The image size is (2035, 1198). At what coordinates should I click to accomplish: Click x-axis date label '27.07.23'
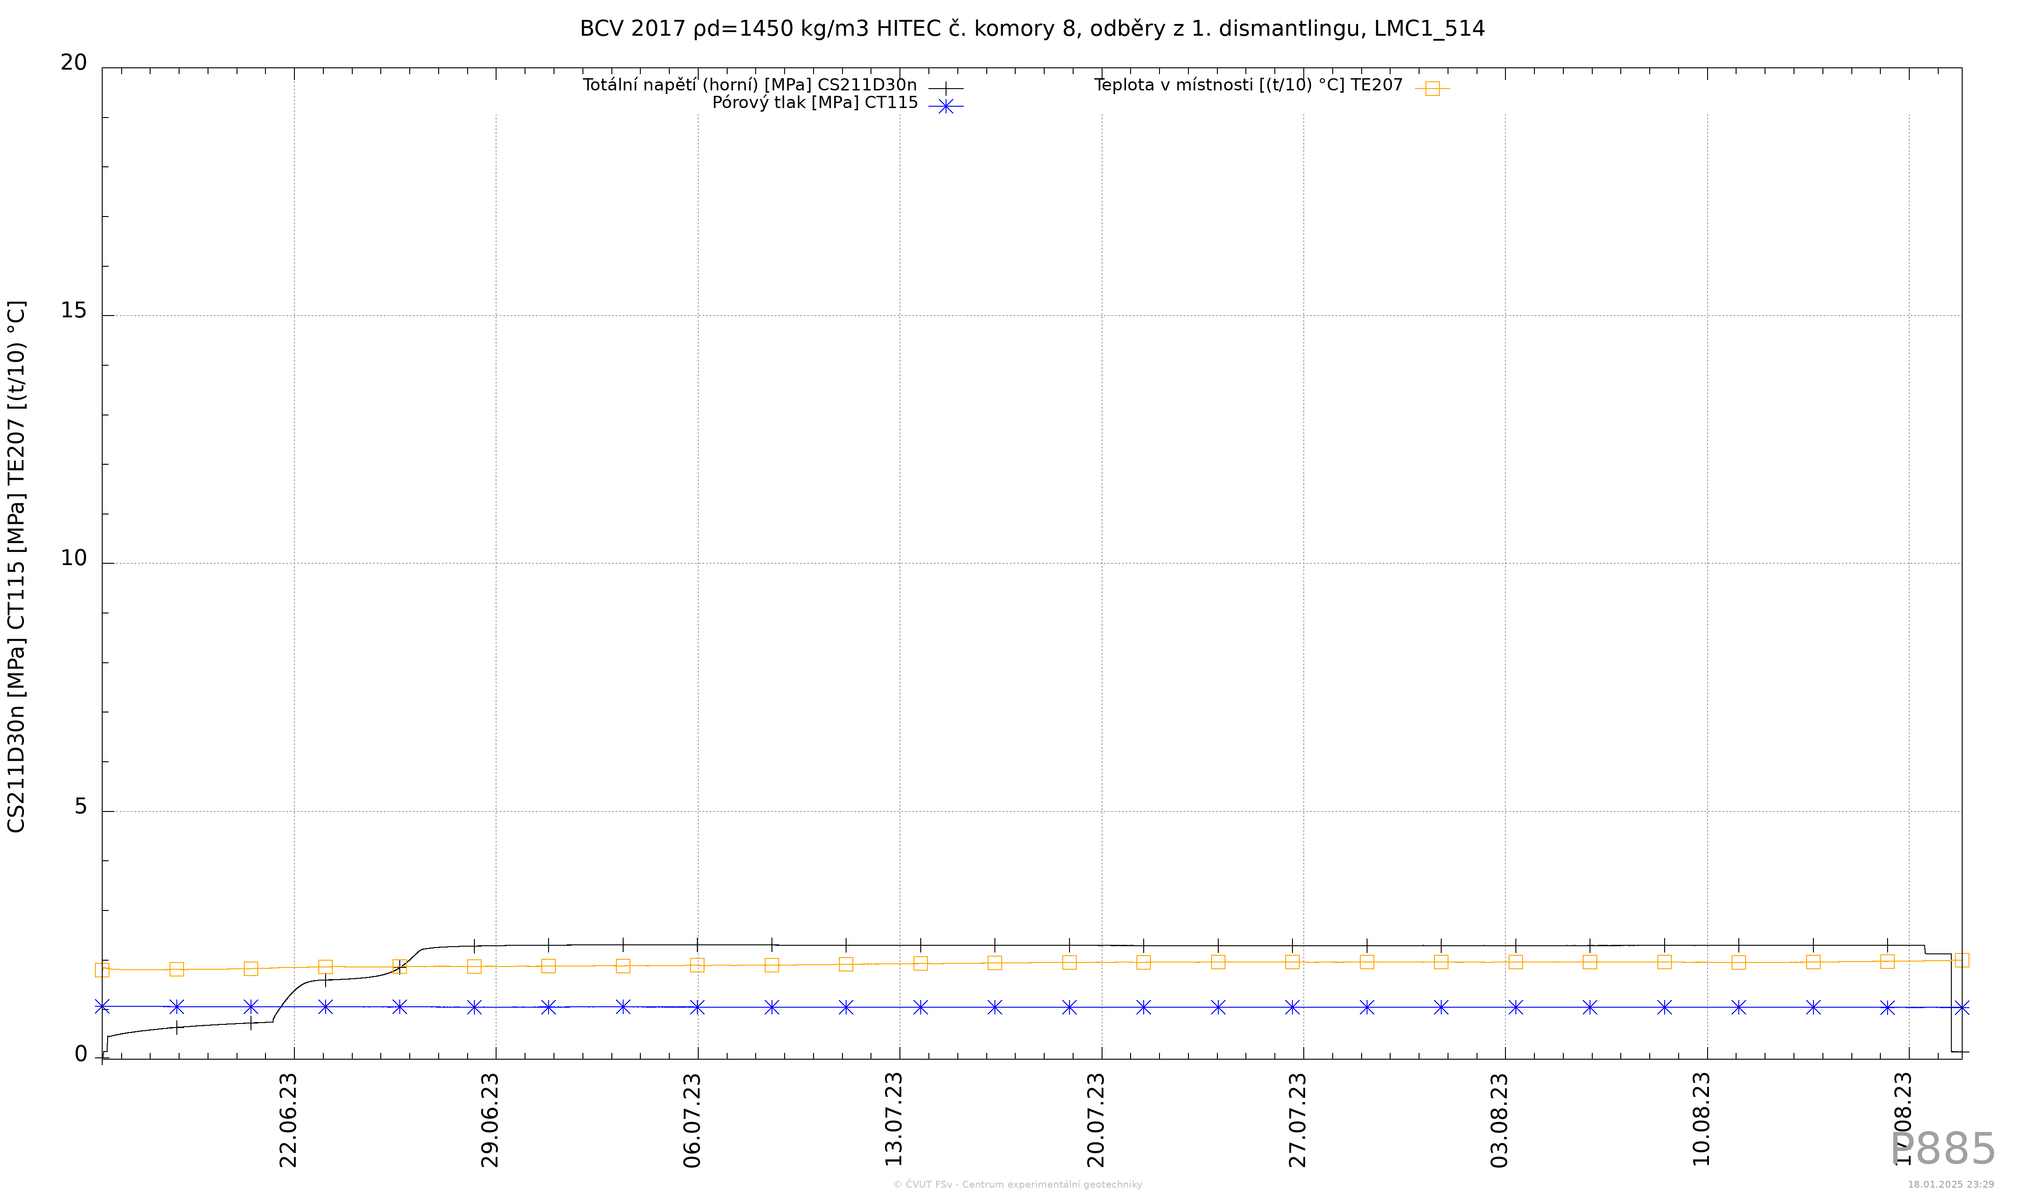pyautogui.click(x=1297, y=1121)
